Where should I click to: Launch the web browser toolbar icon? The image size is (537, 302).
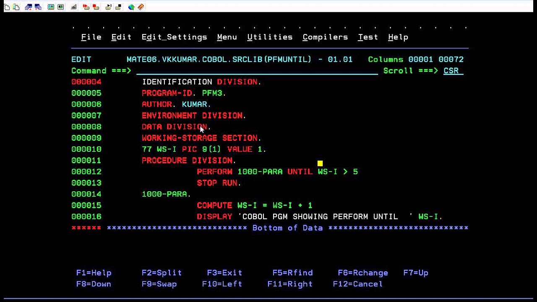point(131,7)
